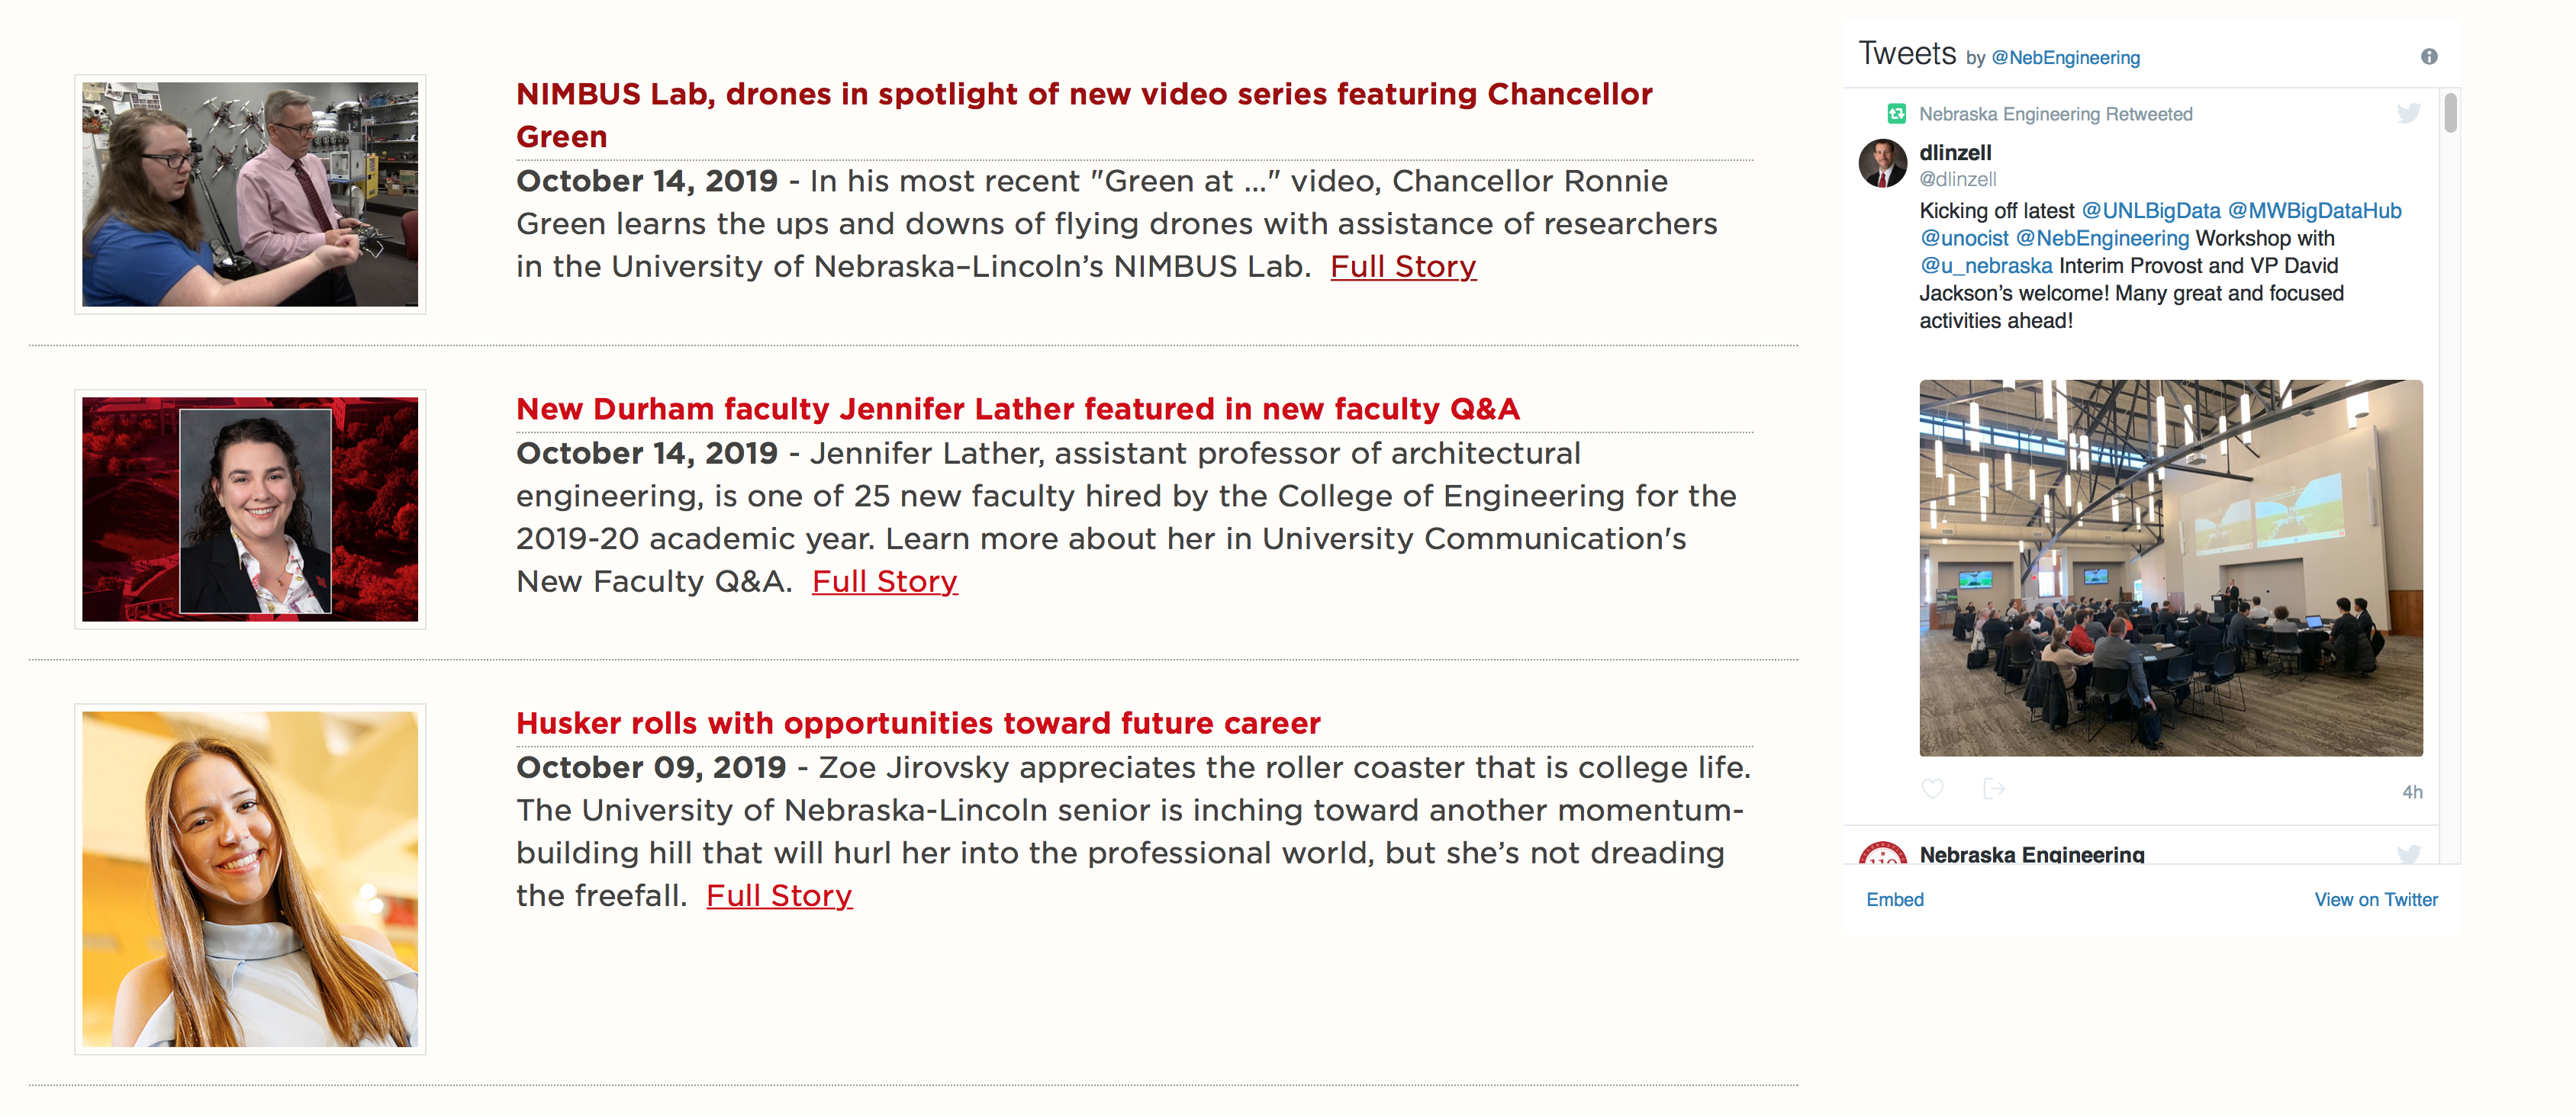Click the heart icon to like dlinzell's tweet
The height and width of the screenshot is (1115, 2576).
point(1932,789)
